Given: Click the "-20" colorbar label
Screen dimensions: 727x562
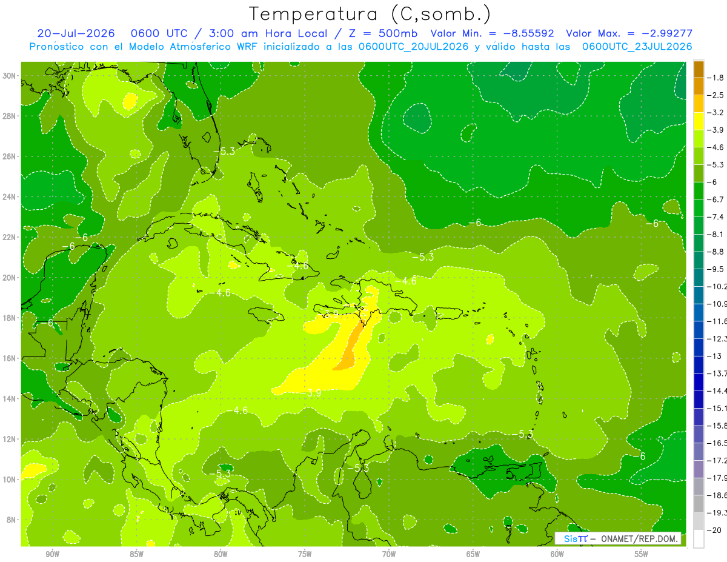Looking at the screenshot, I should click(715, 530).
